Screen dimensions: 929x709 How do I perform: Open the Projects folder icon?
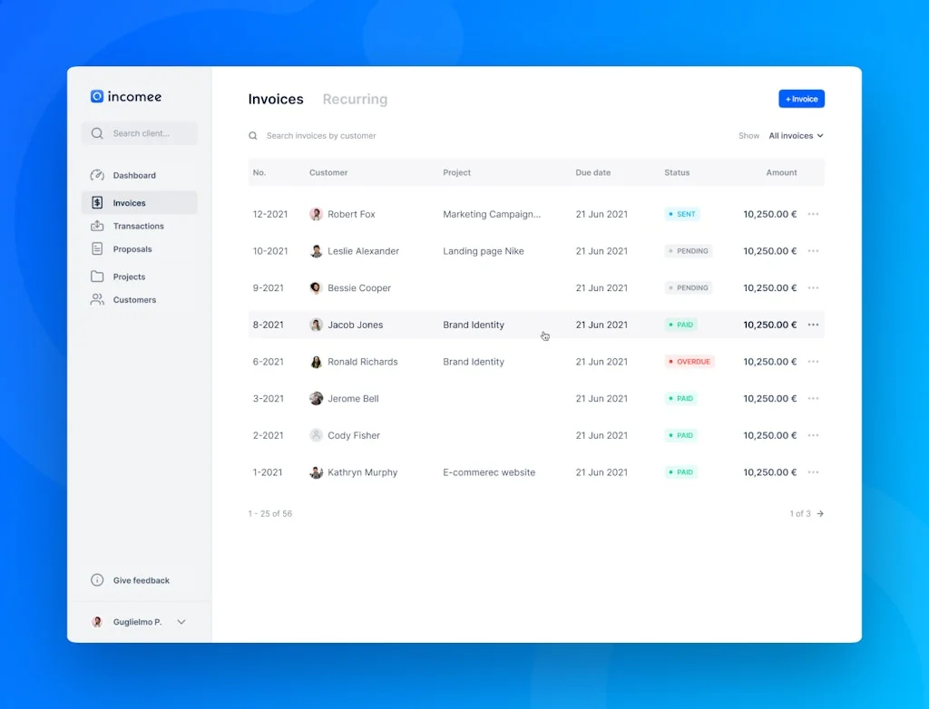97,277
